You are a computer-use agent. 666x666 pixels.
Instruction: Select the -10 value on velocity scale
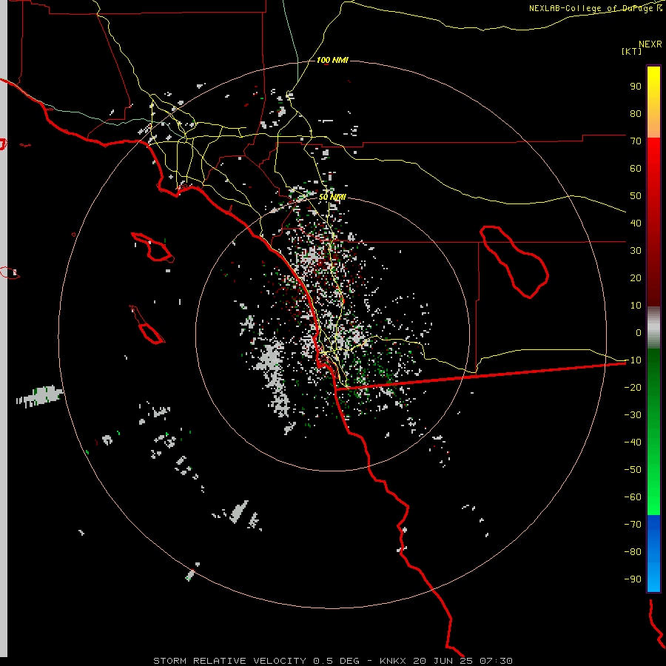pos(633,360)
